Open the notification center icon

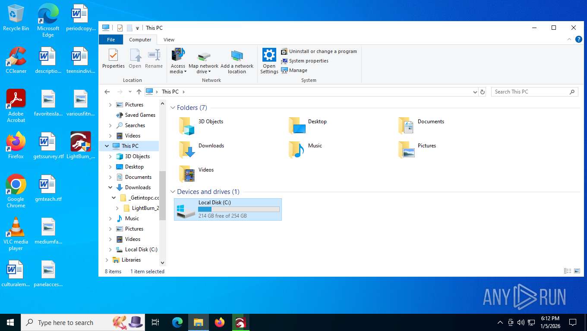pos(573,322)
